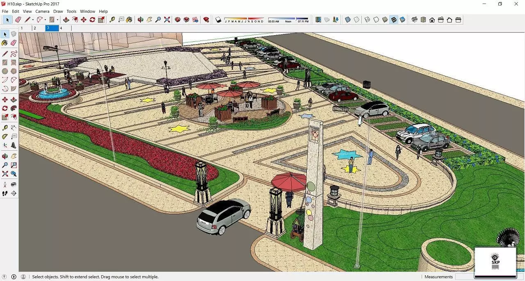
Task: Toggle X-Ray face style
Action: coord(348,20)
